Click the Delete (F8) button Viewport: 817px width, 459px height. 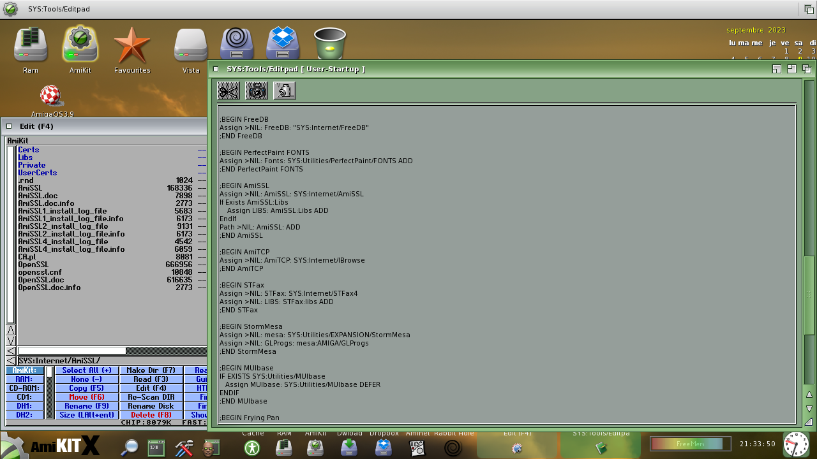[x=151, y=415]
